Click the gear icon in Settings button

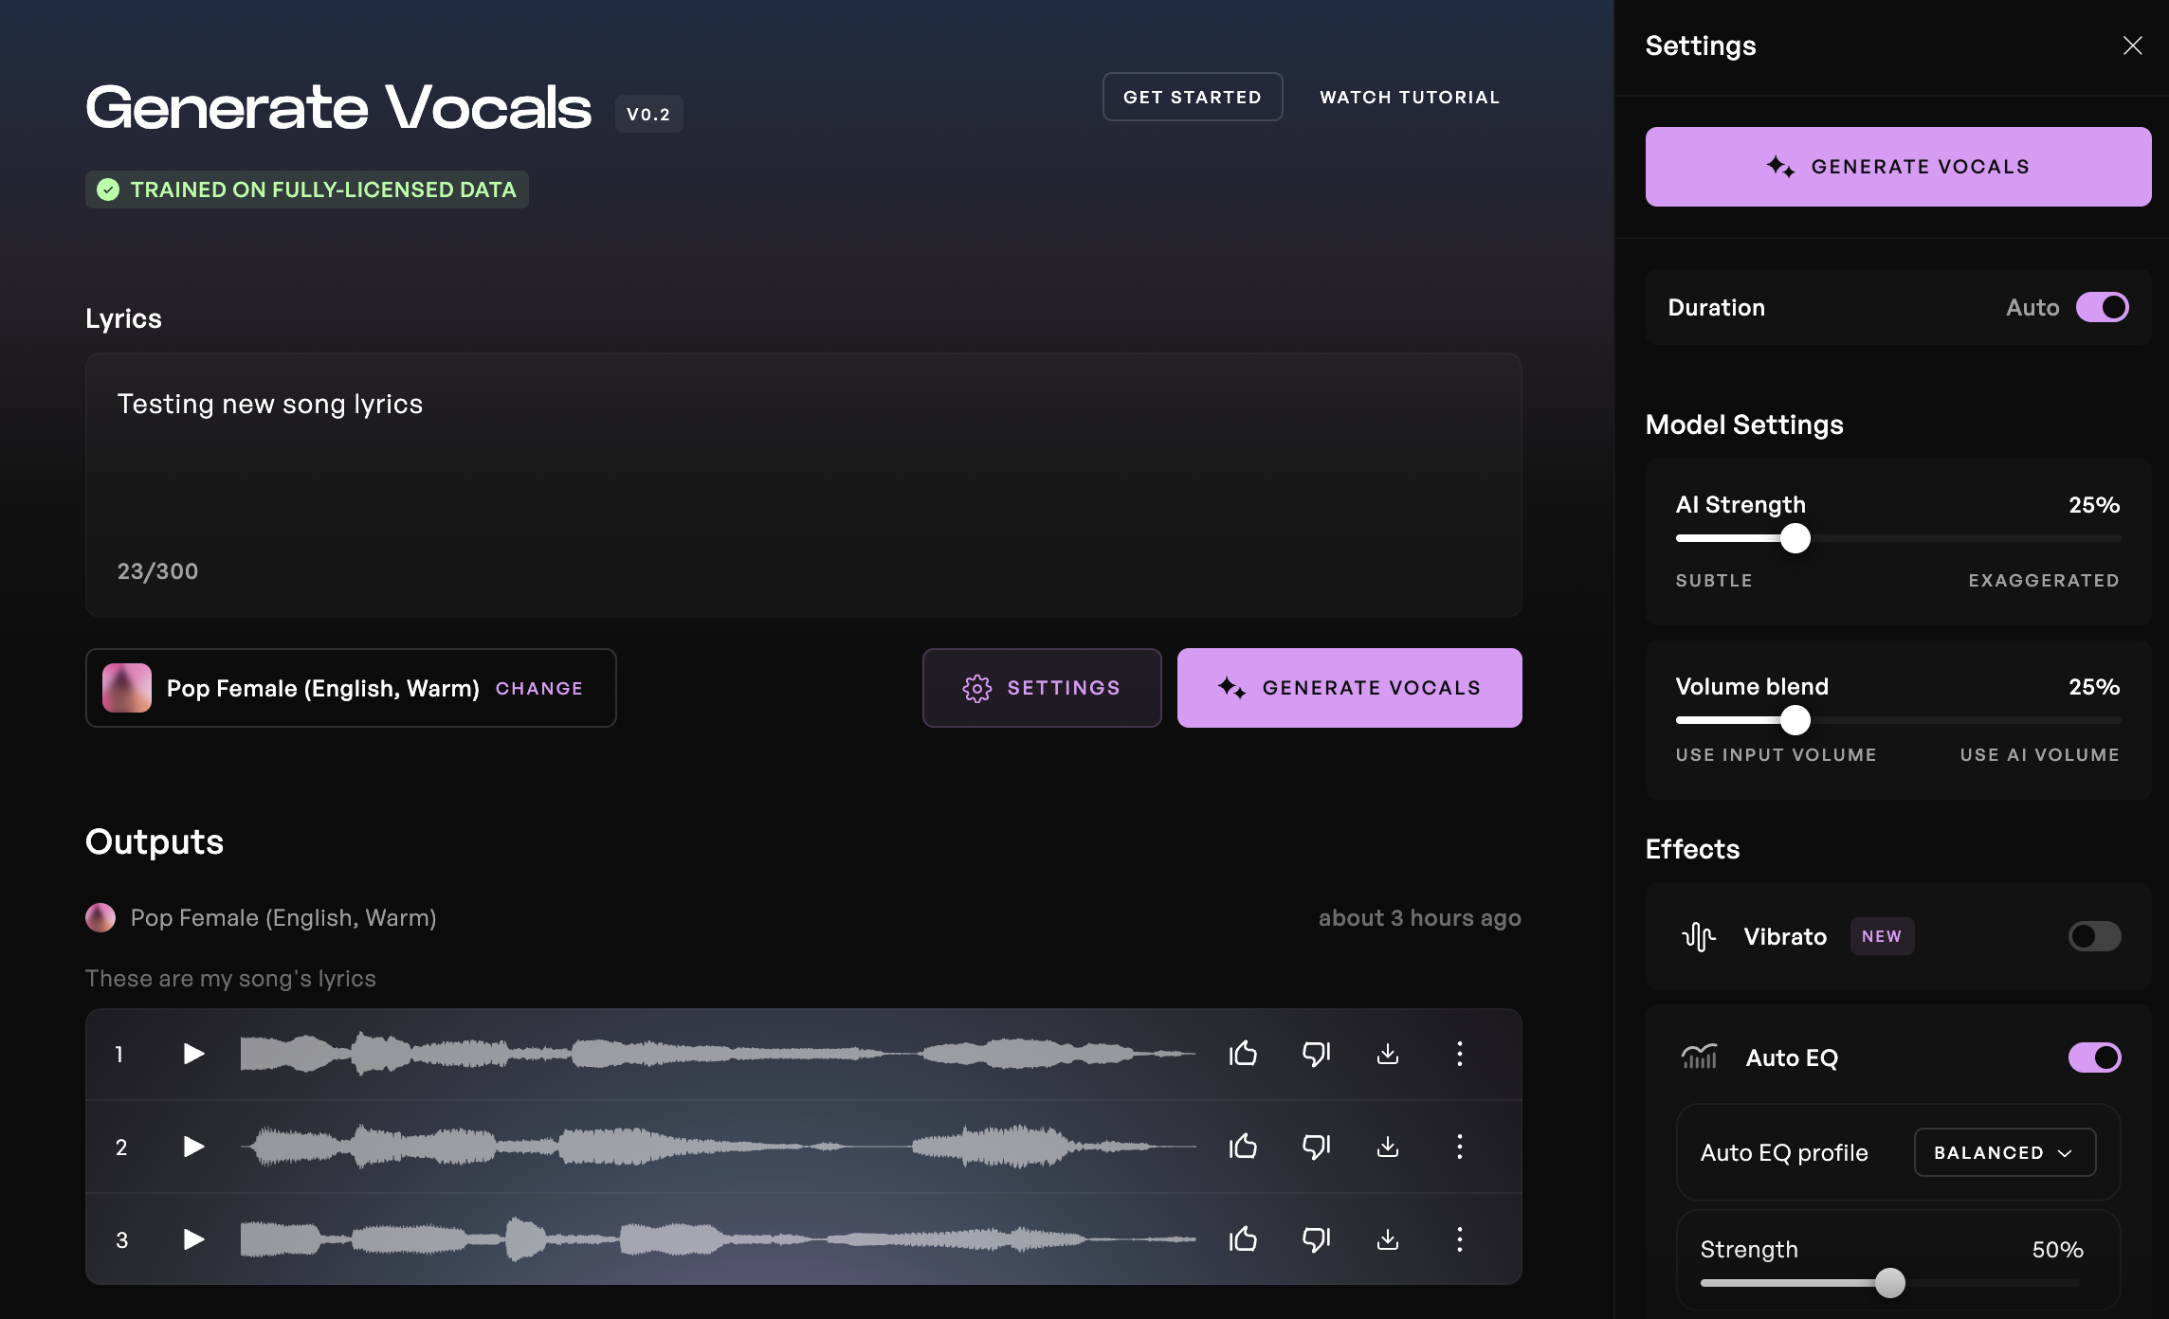tap(977, 688)
